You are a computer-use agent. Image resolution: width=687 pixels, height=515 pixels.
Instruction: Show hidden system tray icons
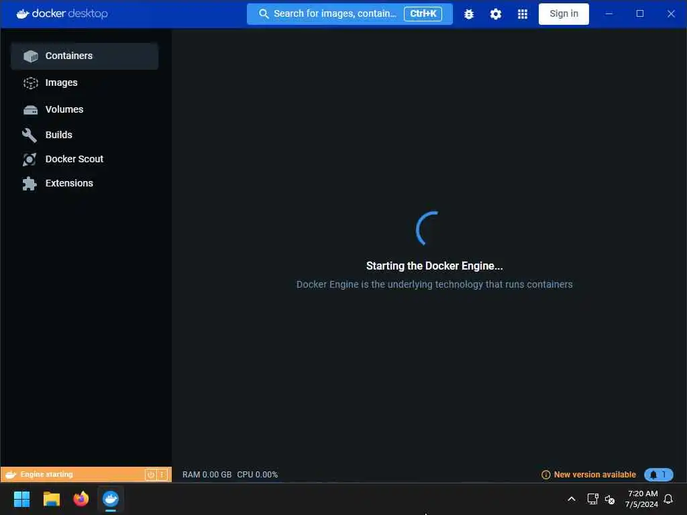[x=572, y=499]
